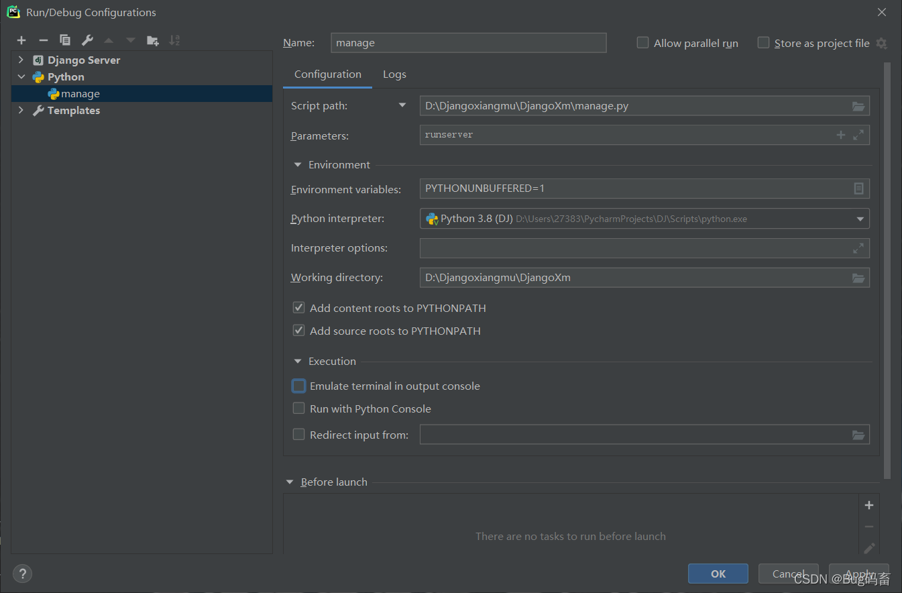Click the Apply button
The width and height of the screenshot is (902, 593).
pos(859,574)
